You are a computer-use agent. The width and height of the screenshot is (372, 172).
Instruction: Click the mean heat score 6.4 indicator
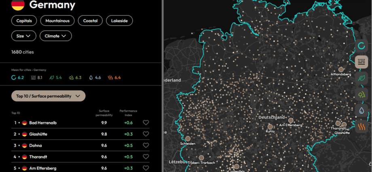point(114,77)
